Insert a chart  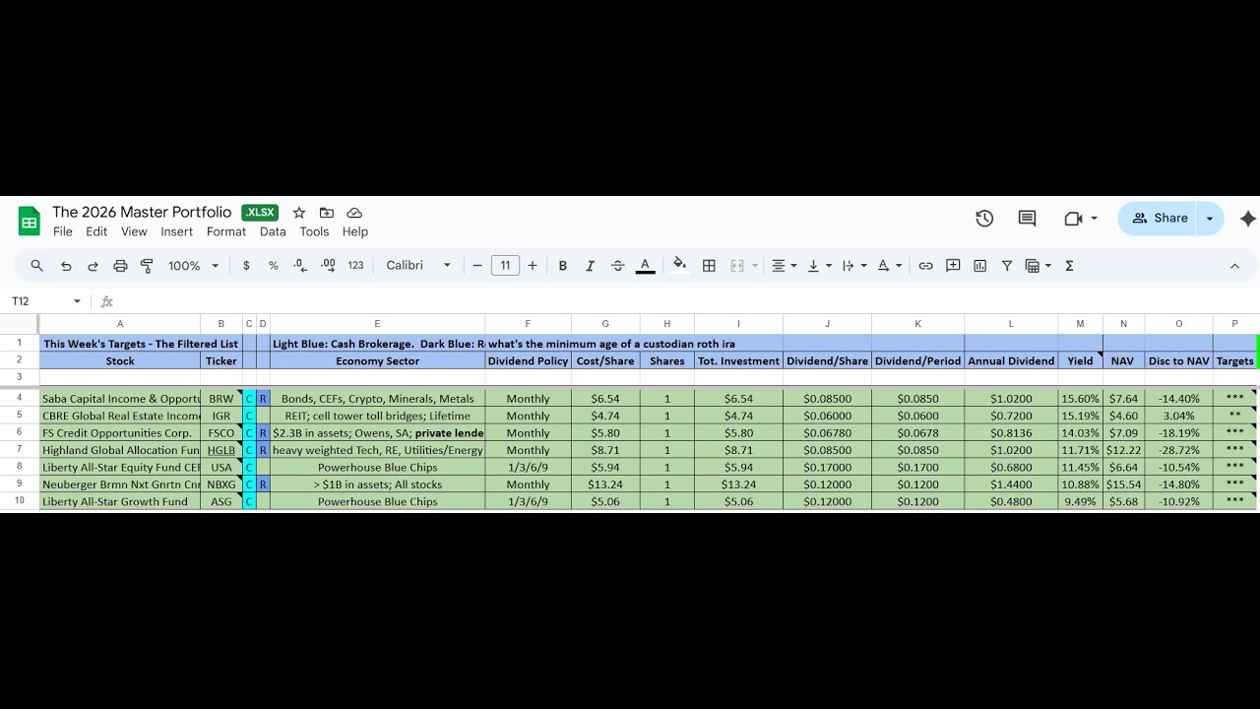click(979, 266)
